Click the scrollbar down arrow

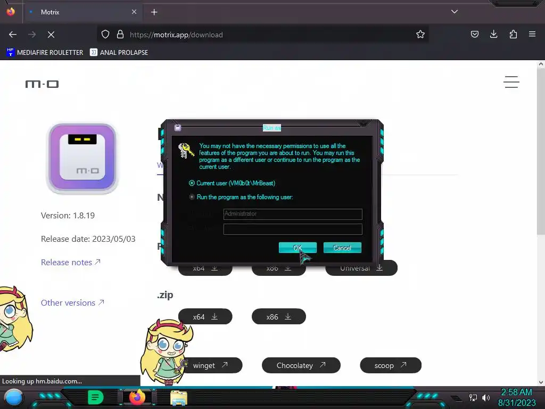tap(541, 382)
